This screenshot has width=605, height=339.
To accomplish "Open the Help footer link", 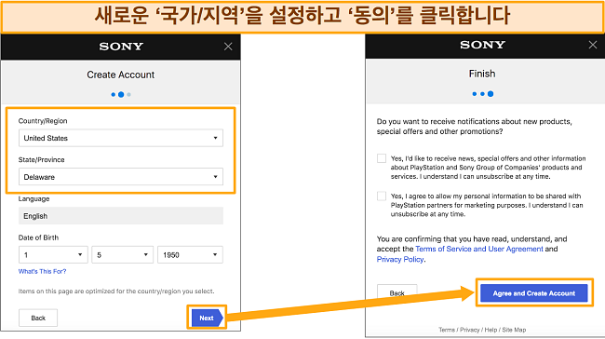I will click(x=491, y=330).
